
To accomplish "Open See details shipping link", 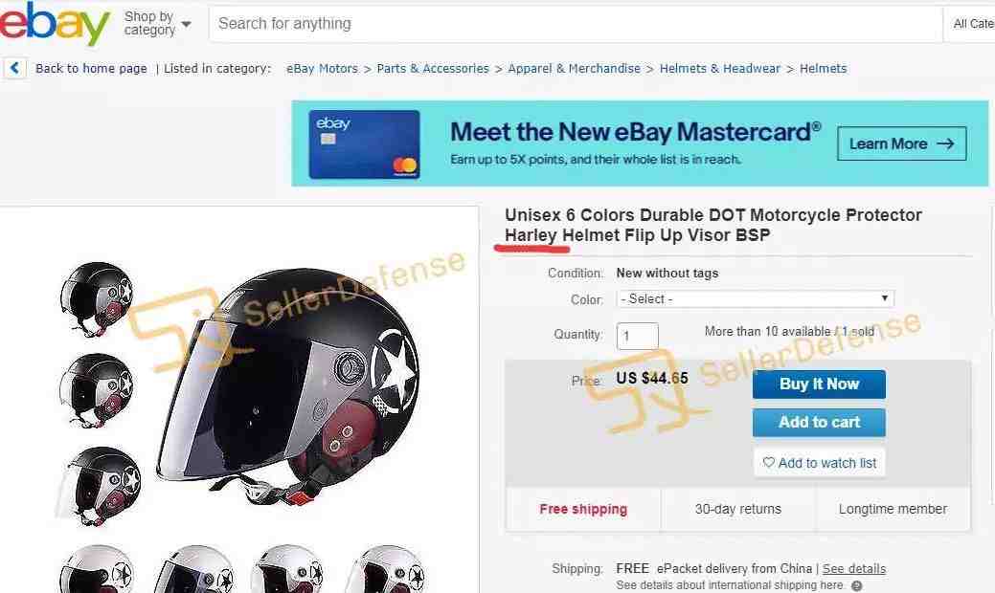I will pyautogui.click(x=853, y=568).
